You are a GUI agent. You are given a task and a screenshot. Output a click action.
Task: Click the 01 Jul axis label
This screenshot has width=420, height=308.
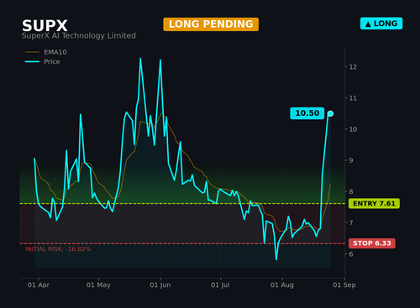click(x=220, y=285)
